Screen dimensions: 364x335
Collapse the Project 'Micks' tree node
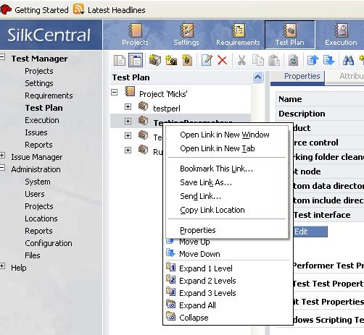[x=115, y=92]
